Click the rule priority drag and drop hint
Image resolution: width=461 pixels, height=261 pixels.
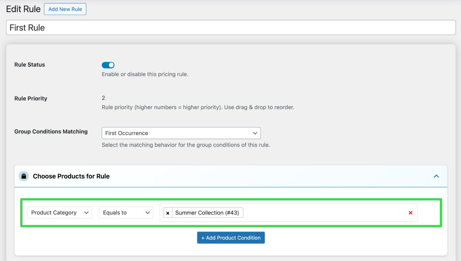pyautogui.click(x=198, y=107)
